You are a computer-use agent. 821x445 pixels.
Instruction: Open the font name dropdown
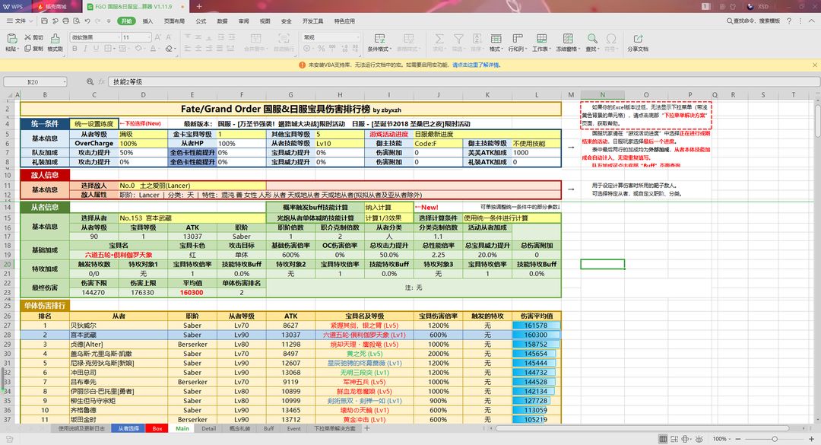[118, 37]
